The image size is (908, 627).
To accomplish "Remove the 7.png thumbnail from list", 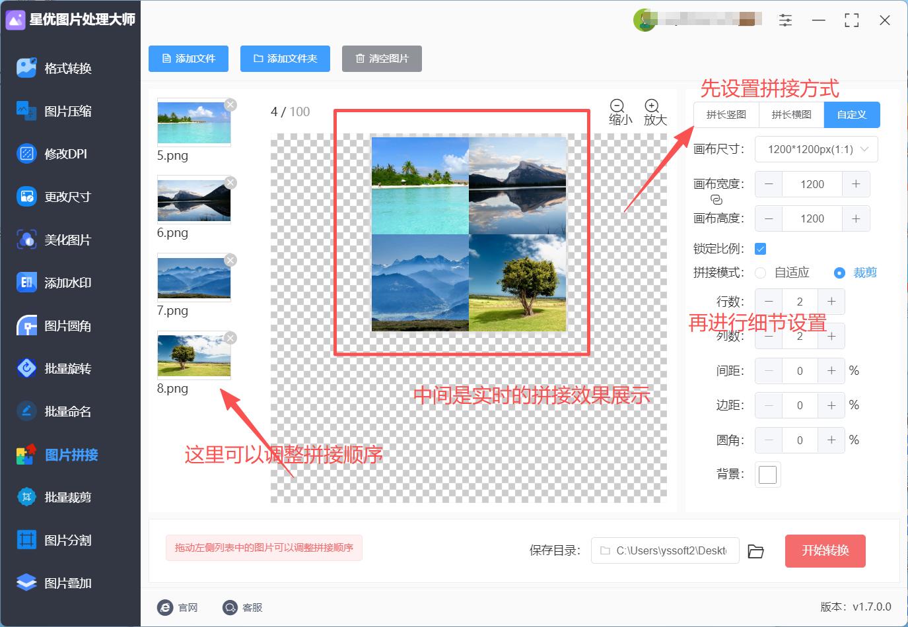I will point(230,260).
